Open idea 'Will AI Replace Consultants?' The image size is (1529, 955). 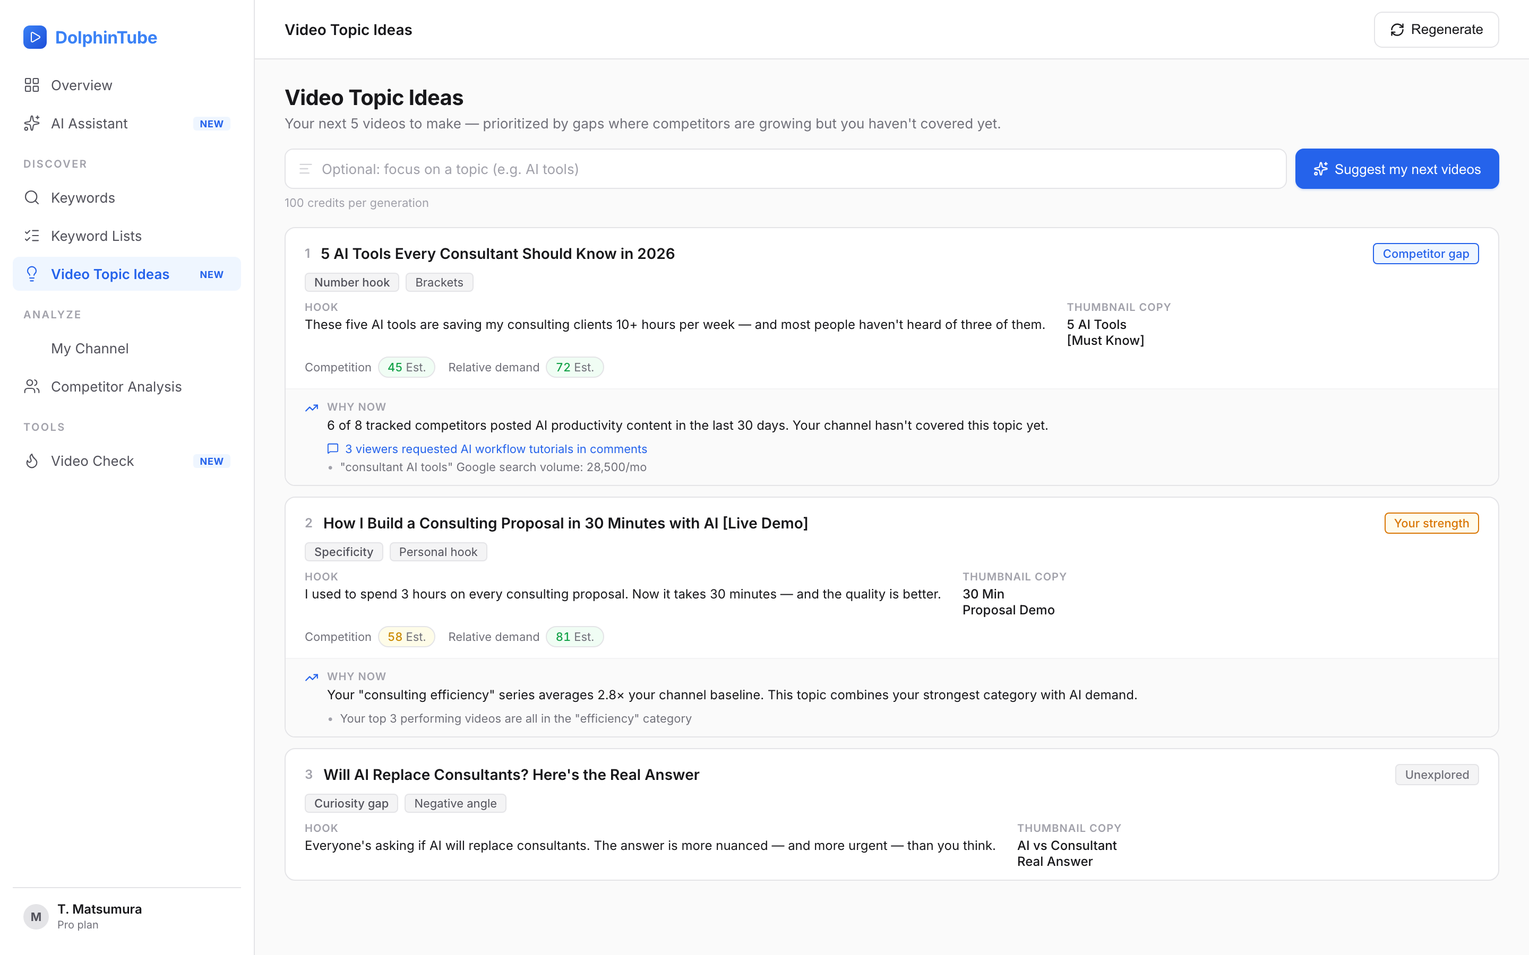[511, 775]
